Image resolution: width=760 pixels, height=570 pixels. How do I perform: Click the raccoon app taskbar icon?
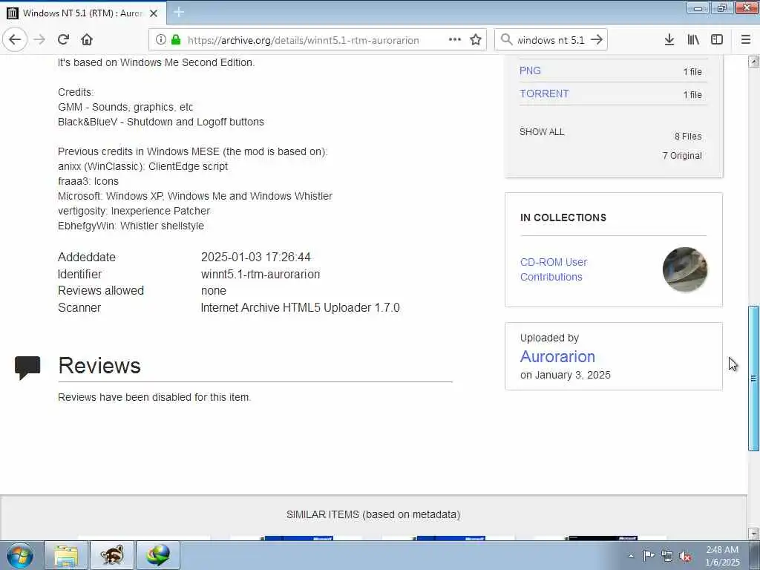click(112, 555)
